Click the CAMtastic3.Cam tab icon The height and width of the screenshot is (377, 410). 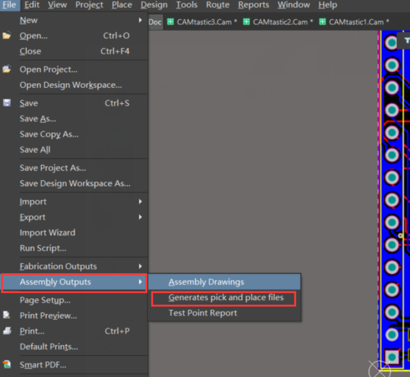170,22
